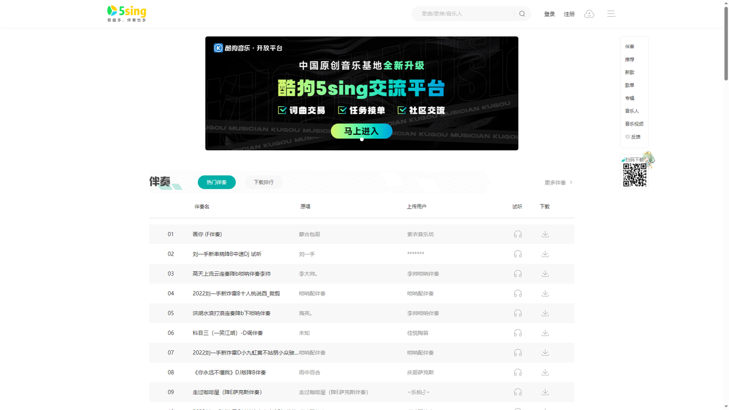Screen dimensions: 729x410
Task: Jump to 推荐 section in side navigation
Action: 630,59
